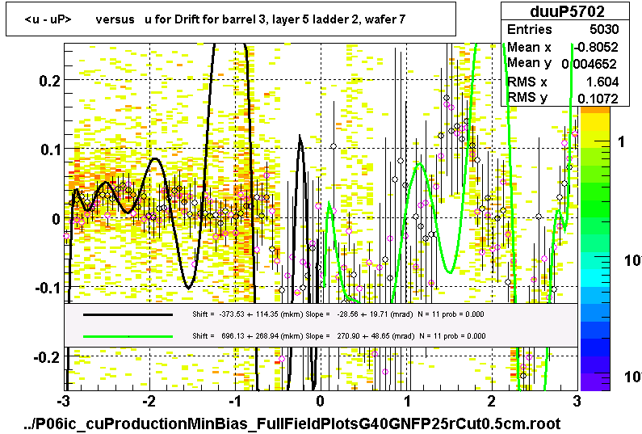Click the y-axis label 0
Viewport: 642px width, 434px height.
click(x=57, y=219)
